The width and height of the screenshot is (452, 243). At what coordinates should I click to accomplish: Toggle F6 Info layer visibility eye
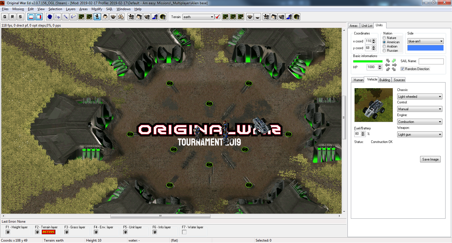point(155,232)
